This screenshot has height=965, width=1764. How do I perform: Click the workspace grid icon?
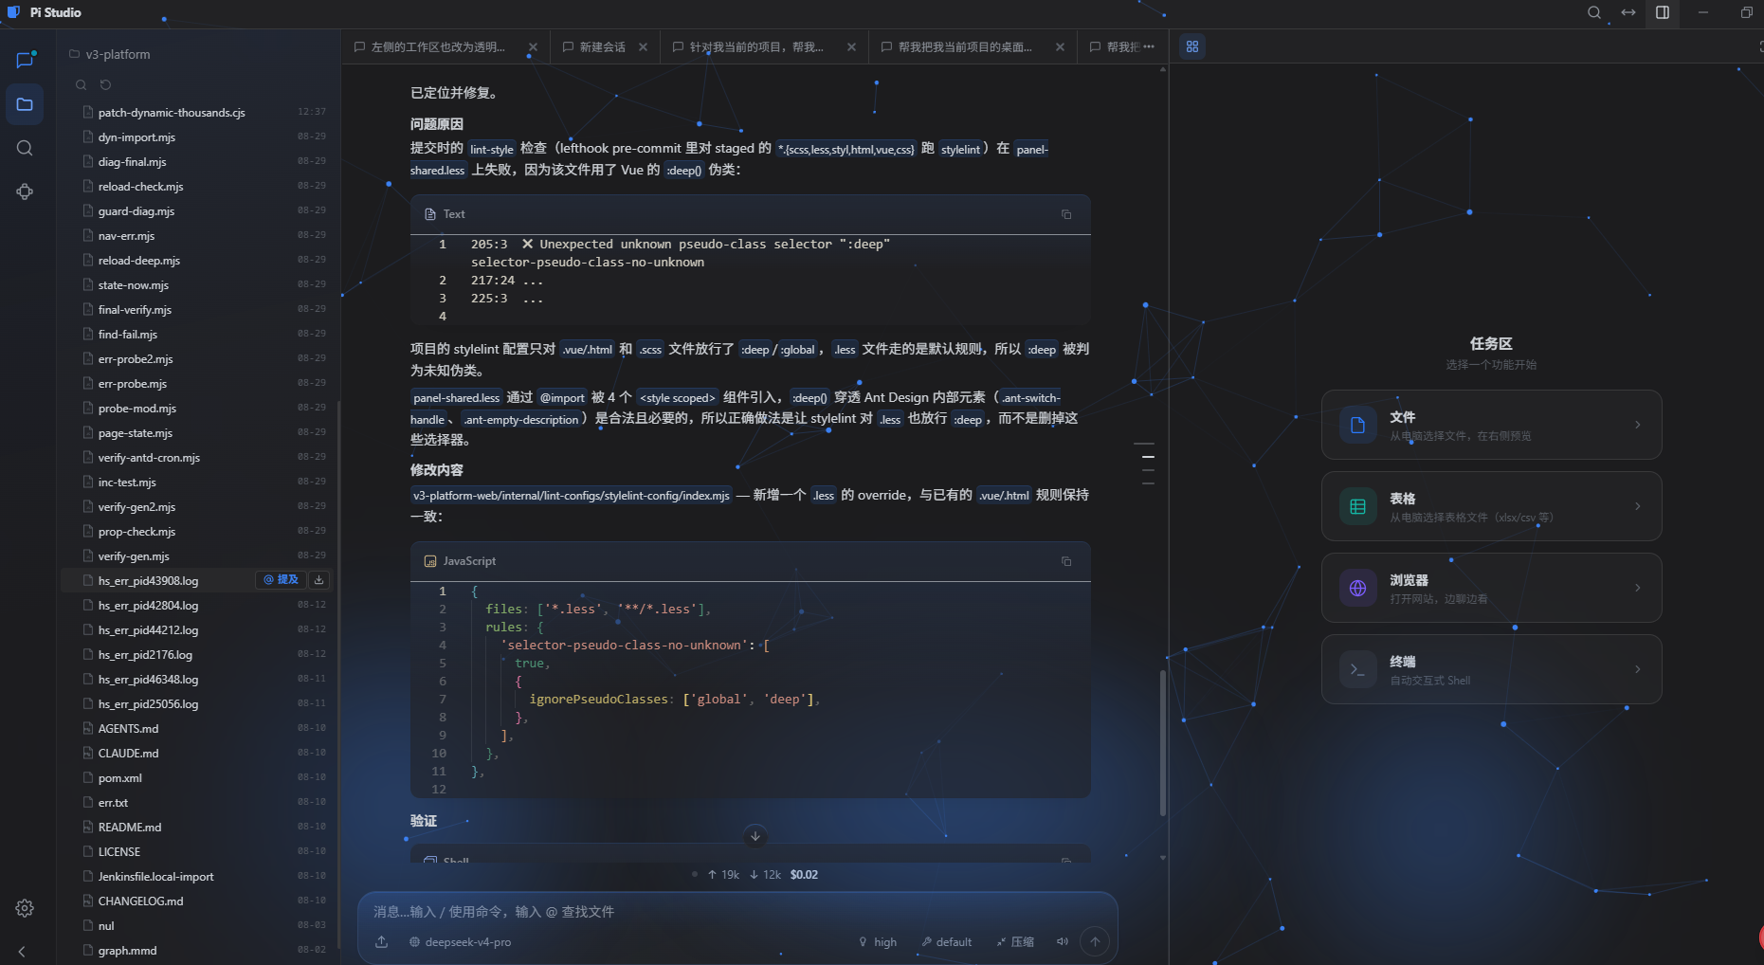tap(1192, 46)
